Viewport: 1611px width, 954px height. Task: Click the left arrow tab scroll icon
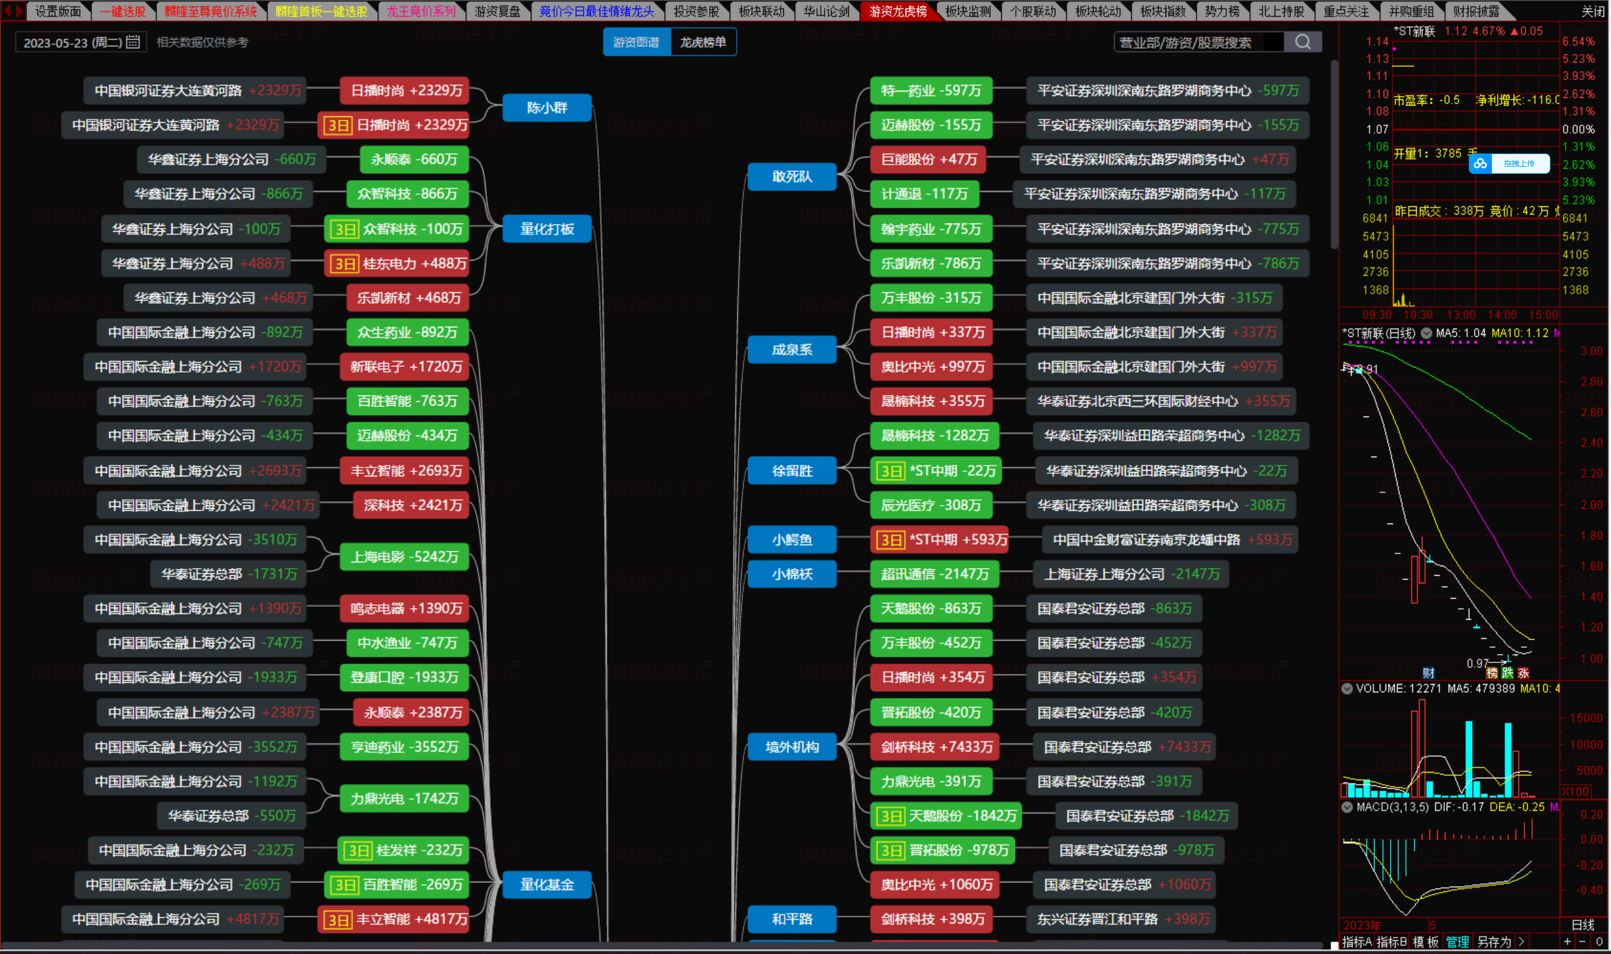[6, 10]
